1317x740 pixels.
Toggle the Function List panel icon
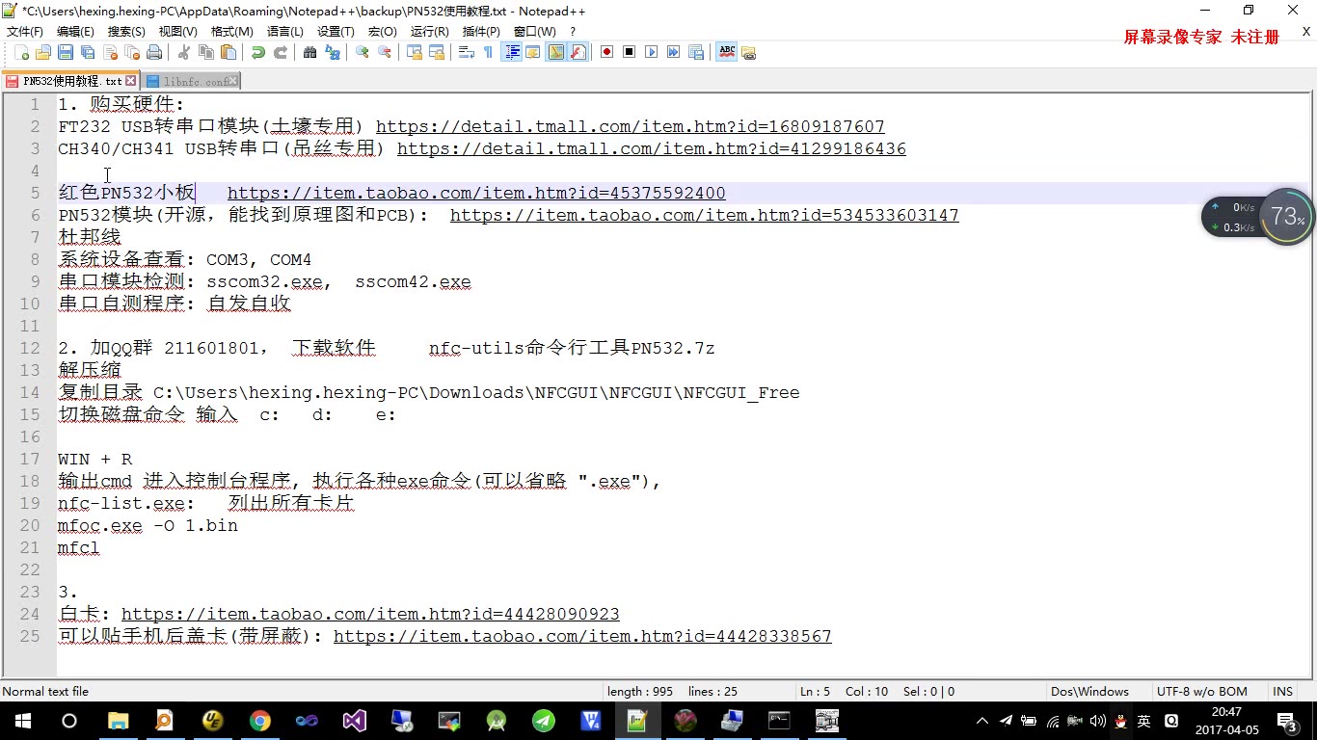pyautogui.click(x=578, y=52)
